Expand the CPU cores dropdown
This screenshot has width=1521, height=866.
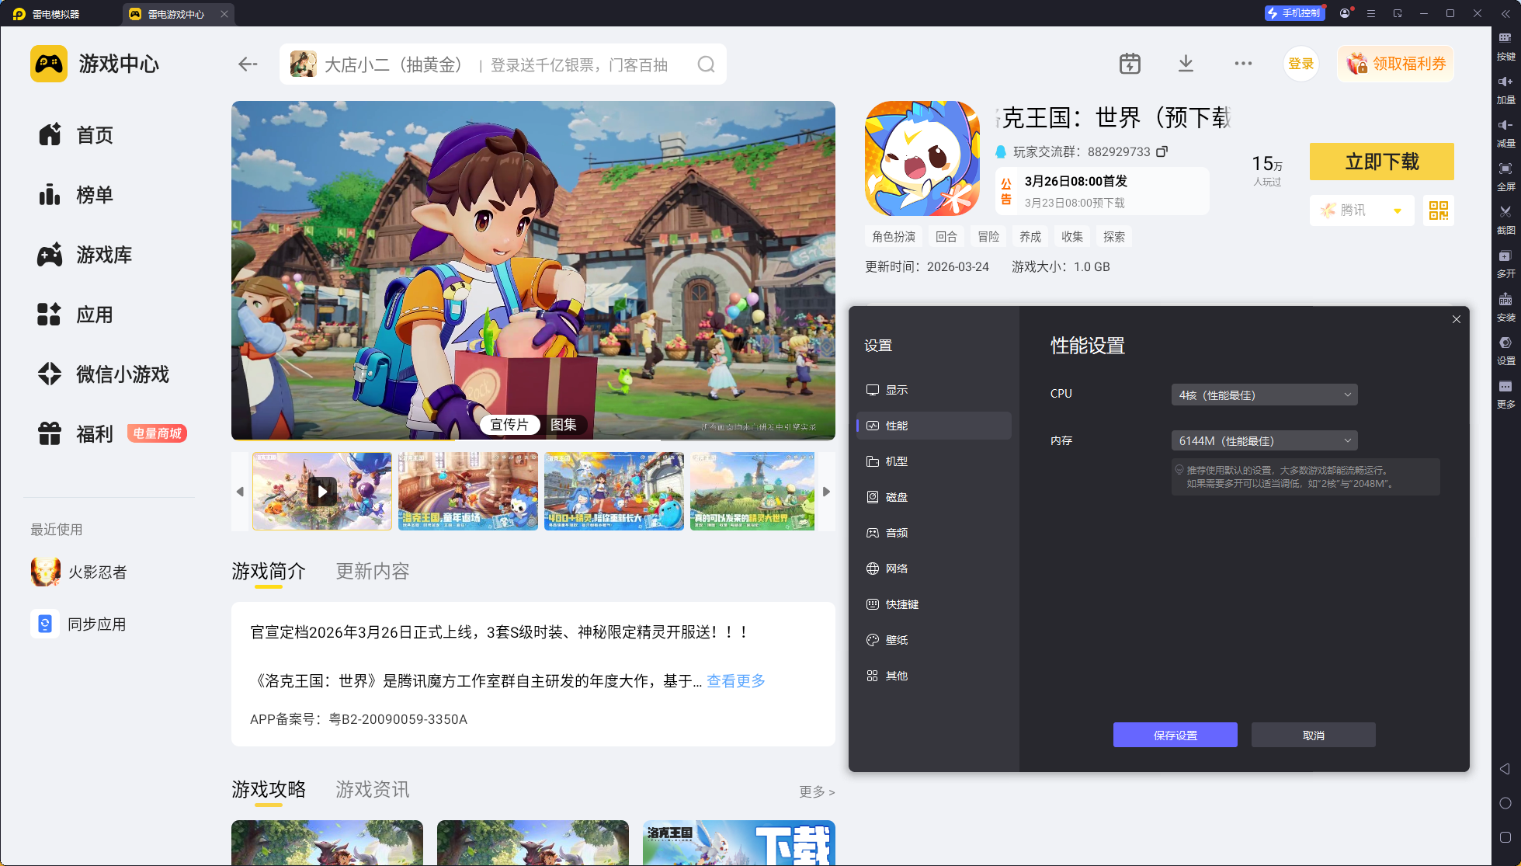pyautogui.click(x=1264, y=395)
